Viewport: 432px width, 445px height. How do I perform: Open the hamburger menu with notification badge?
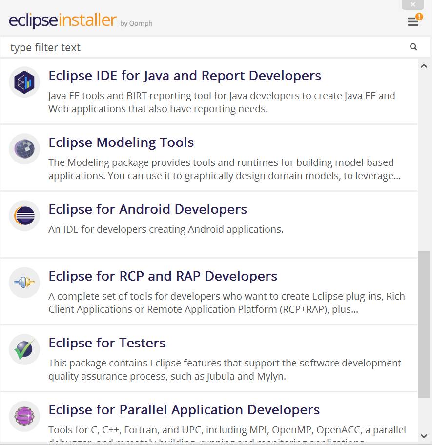tap(413, 21)
